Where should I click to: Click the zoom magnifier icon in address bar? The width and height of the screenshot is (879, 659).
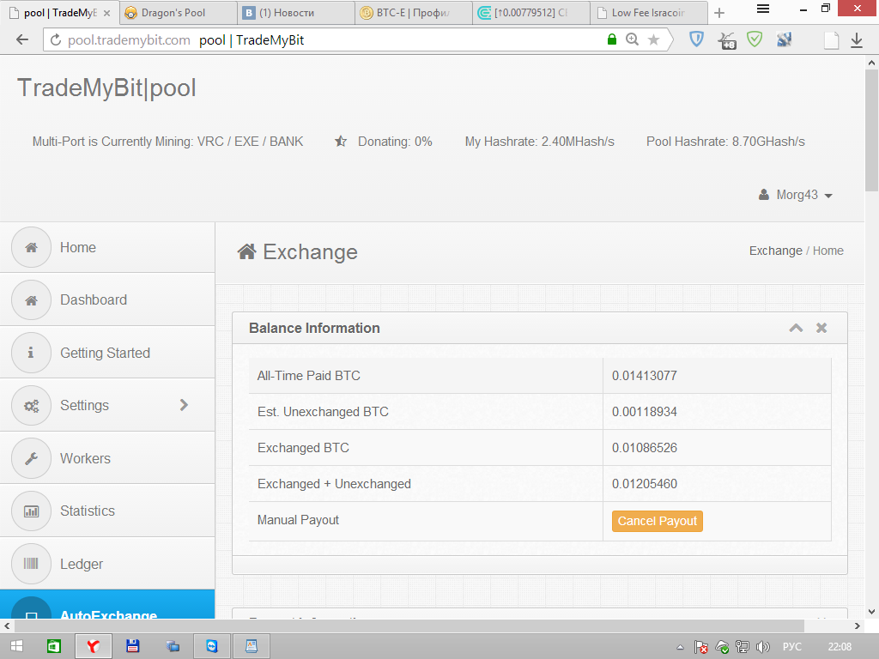tap(633, 39)
